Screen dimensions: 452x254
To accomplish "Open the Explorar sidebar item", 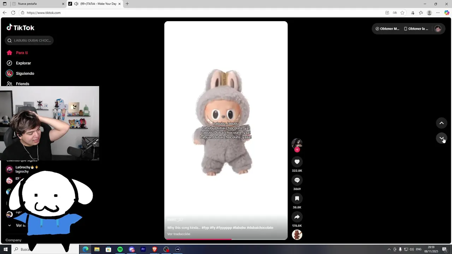I will coord(23,63).
